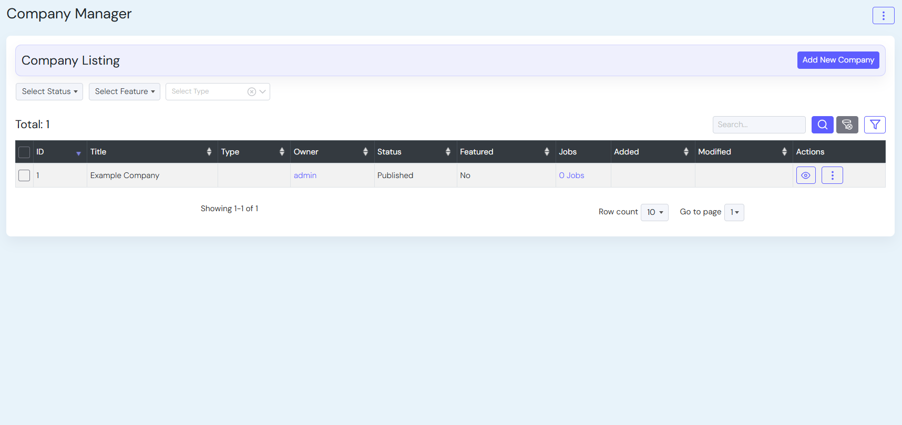Screen dimensions: 902x425
Task: Expand the Select Feature dropdown
Action: (x=125, y=91)
